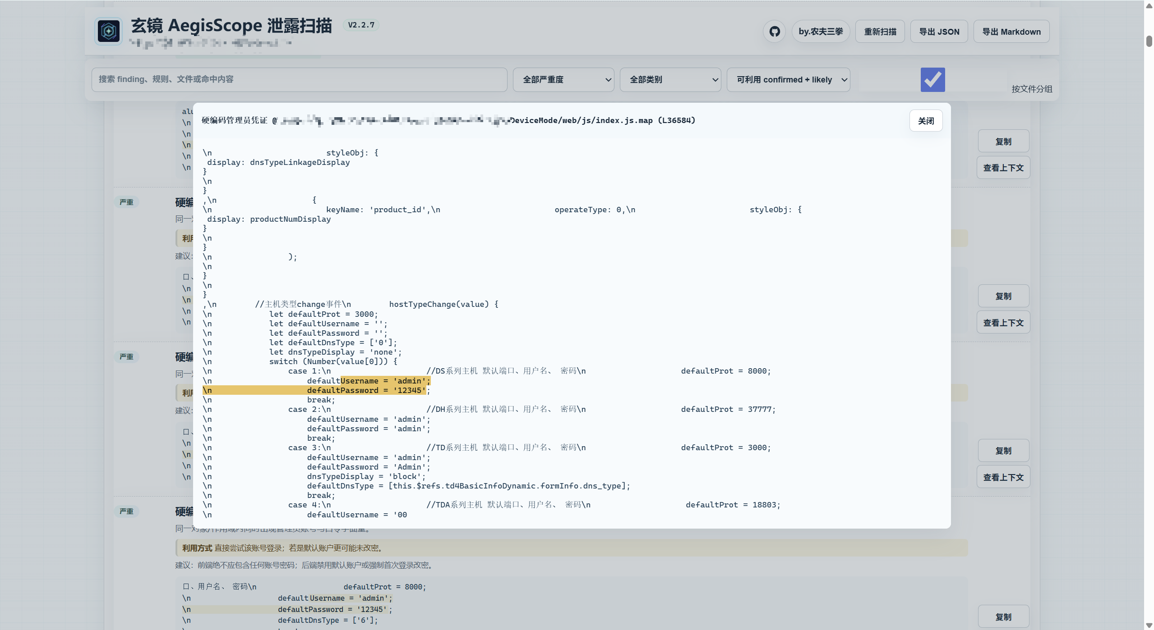Viewport: 1154px width, 630px height.
Task: Click the display: dnsTypeLinkageDisplay line
Action: pyautogui.click(x=278, y=162)
